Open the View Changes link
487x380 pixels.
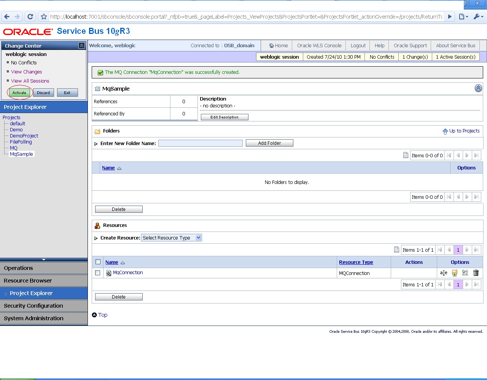tap(27, 72)
